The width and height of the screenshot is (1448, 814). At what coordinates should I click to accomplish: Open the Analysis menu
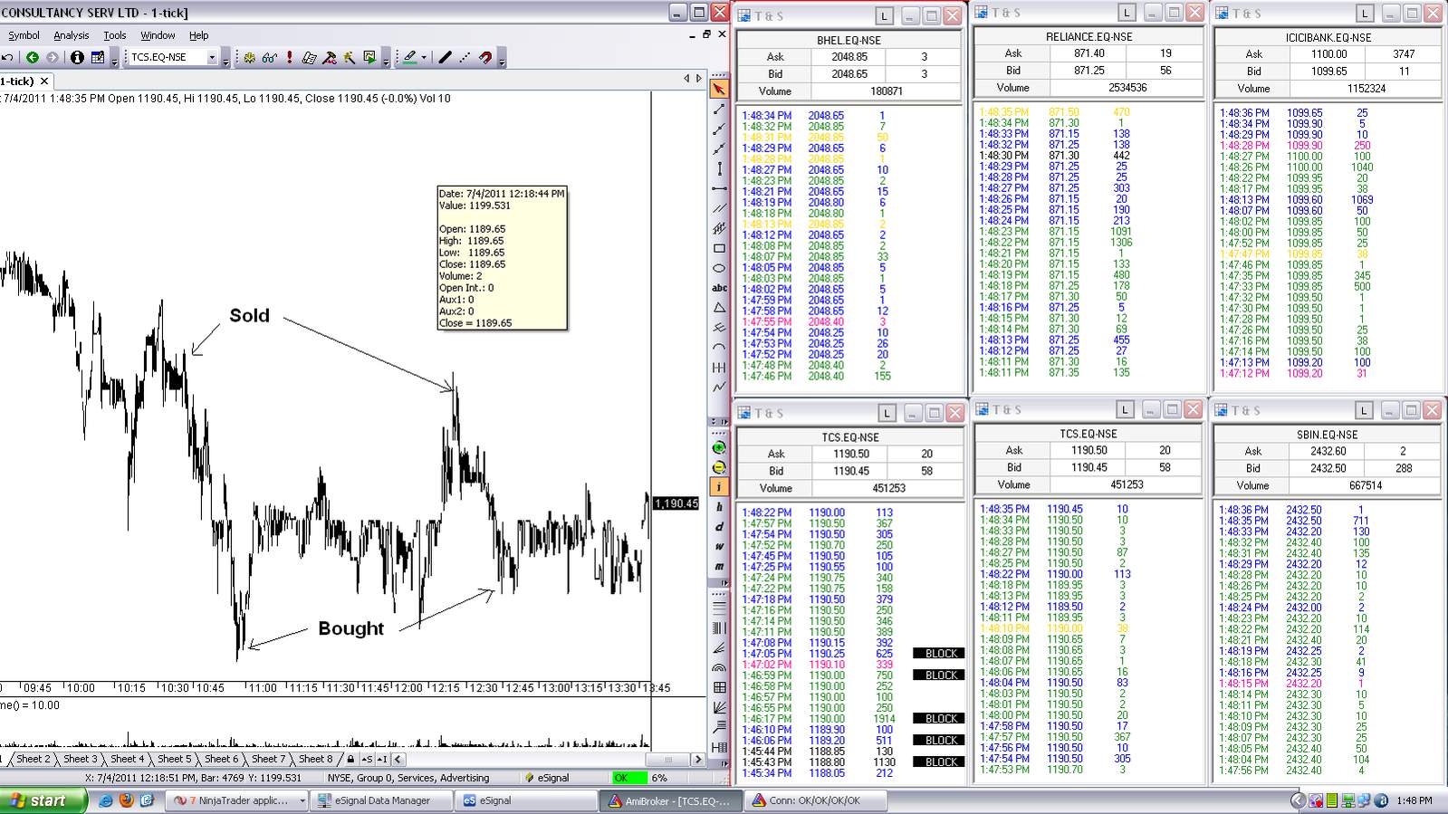click(x=71, y=35)
